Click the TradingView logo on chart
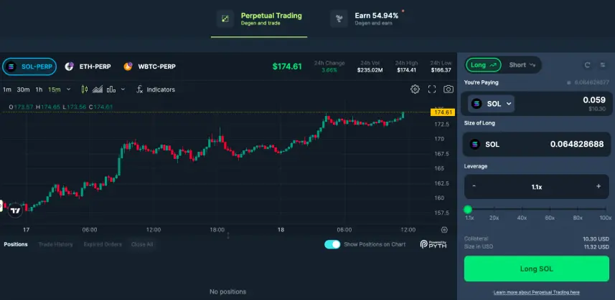The height and width of the screenshot is (300, 615). click(x=15, y=211)
